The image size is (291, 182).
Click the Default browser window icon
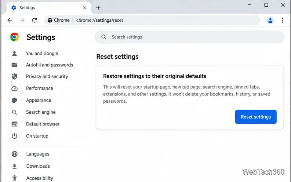[14, 124]
